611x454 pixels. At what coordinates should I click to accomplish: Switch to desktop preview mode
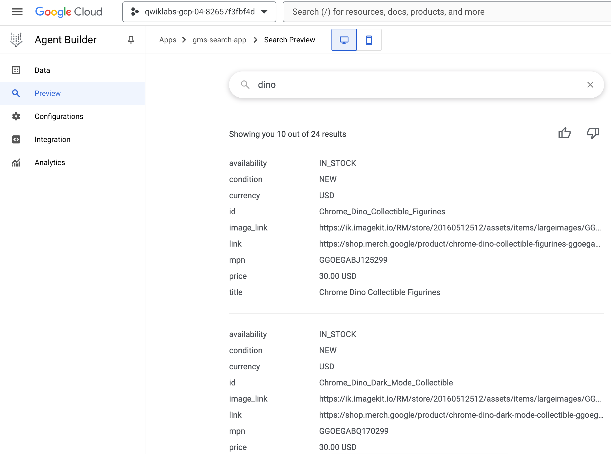[344, 40]
